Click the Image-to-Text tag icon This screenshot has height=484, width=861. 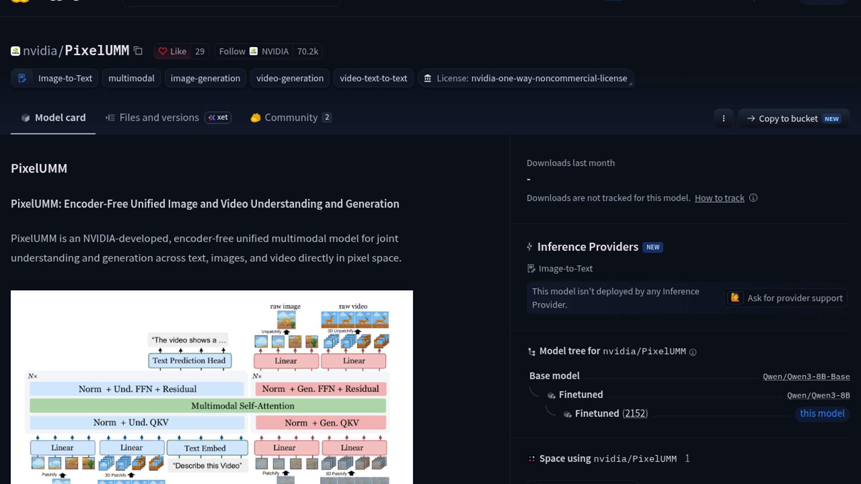pyautogui.click(x=22, y=78)
